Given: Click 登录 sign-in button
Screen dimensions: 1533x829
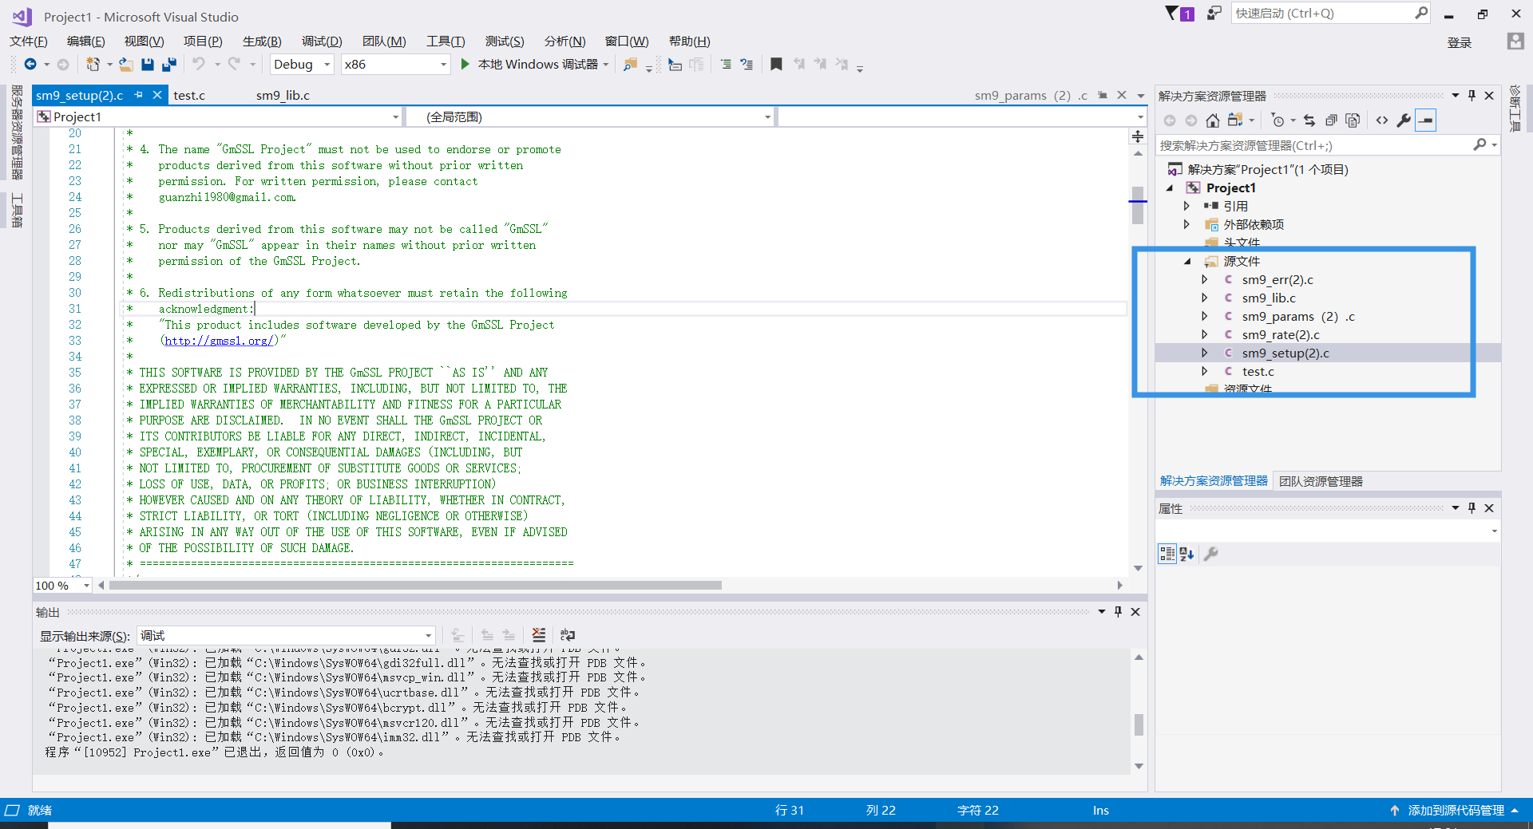Looking at the screenshot, I should click(x=1459, y=42).
